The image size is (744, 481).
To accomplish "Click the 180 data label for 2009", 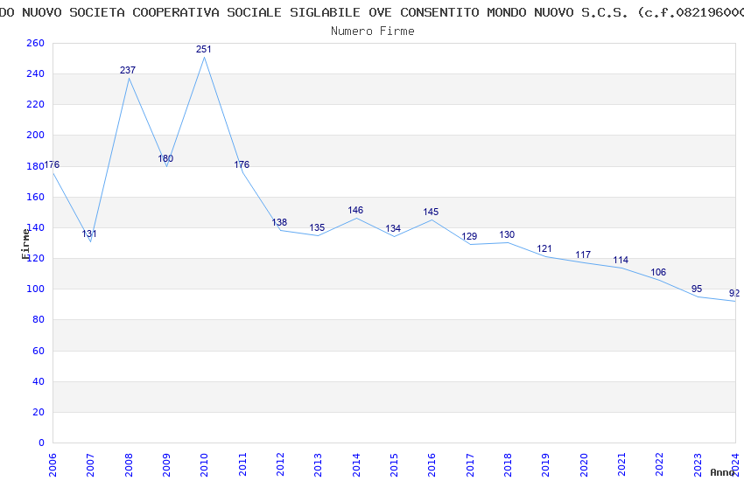I will [x=165, y=158].
